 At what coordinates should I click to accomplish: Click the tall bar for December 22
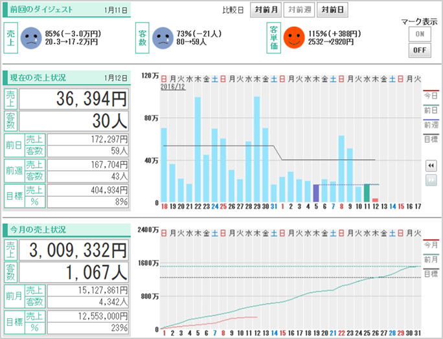click(x=198, y=149)
